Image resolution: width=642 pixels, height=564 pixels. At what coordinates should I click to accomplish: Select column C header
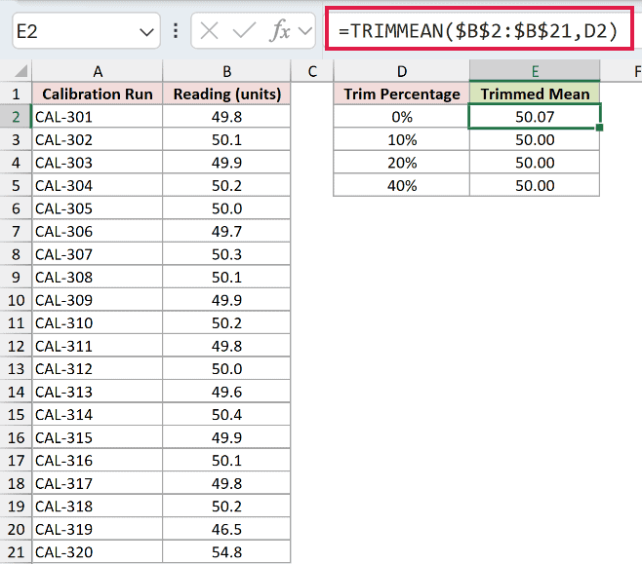pos(312,71)
